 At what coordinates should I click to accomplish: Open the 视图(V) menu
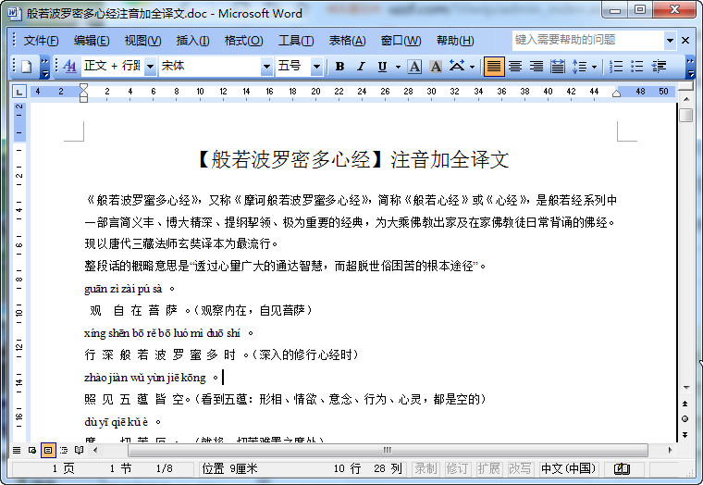(x=142, y=41)
